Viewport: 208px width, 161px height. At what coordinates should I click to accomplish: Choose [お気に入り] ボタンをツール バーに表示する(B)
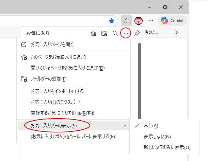[74, 137]
